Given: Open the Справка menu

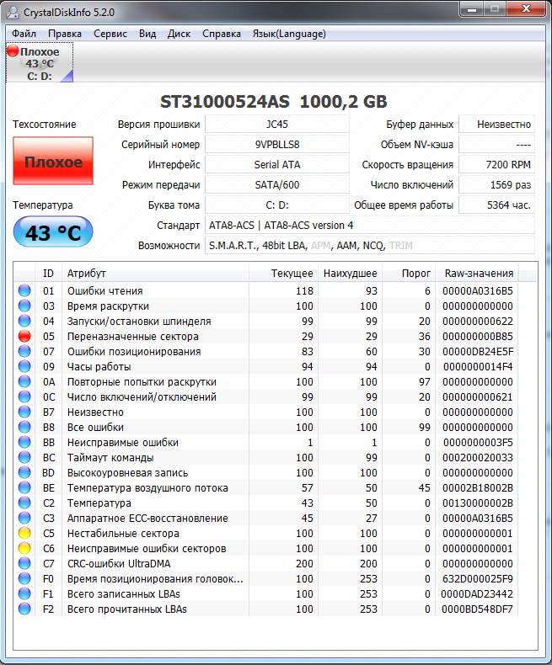Looking at the screenshot, I should (222, 34).
